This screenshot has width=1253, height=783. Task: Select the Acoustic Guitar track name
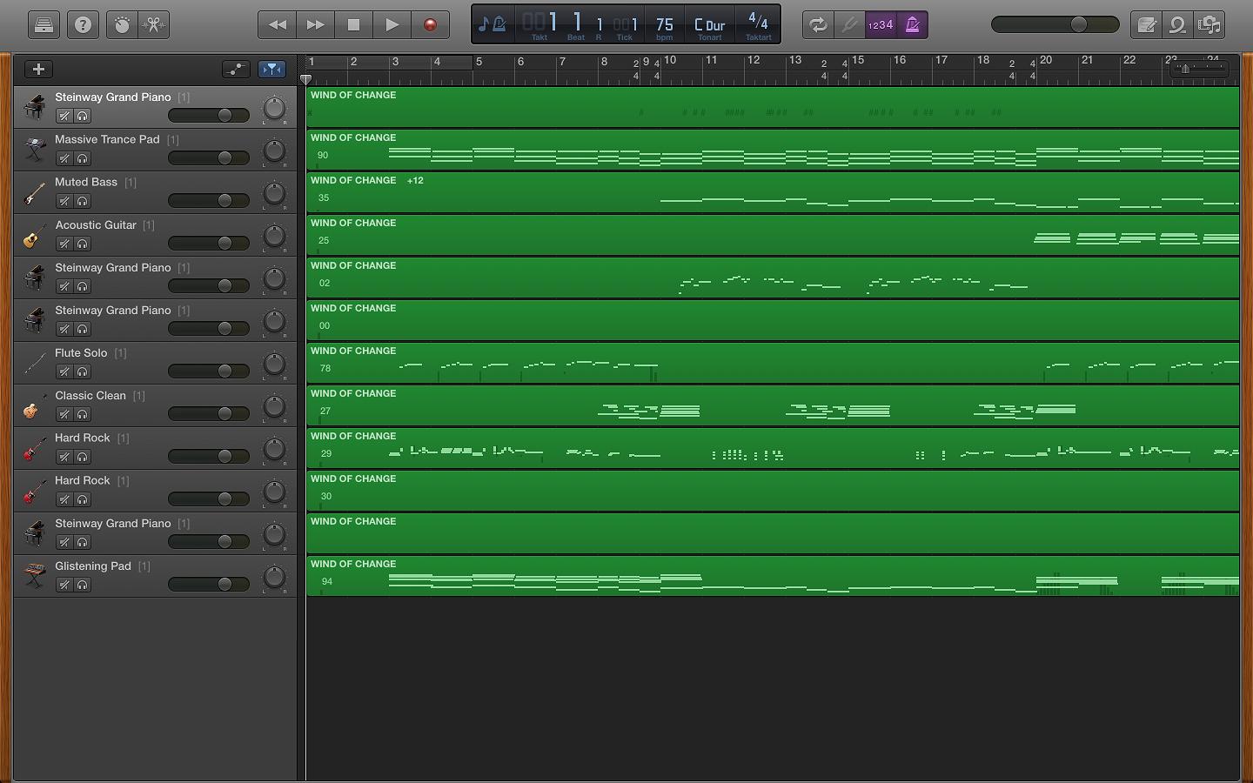(96, 224)
